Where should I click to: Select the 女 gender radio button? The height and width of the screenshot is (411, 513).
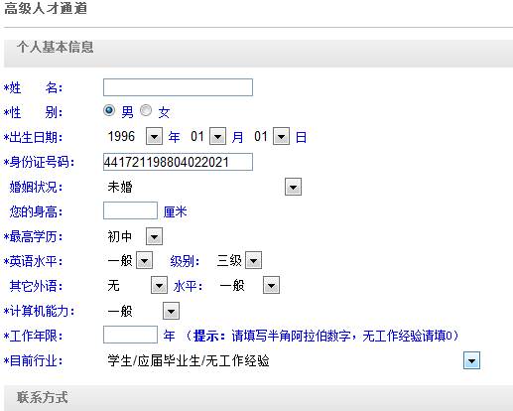tap(146, 110)
